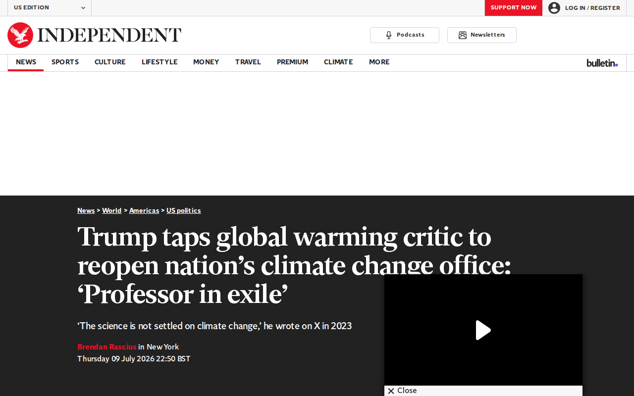Screen dimensions: 634x396
Task: Open the Podcasts microphone button
Action: (405, 35)
